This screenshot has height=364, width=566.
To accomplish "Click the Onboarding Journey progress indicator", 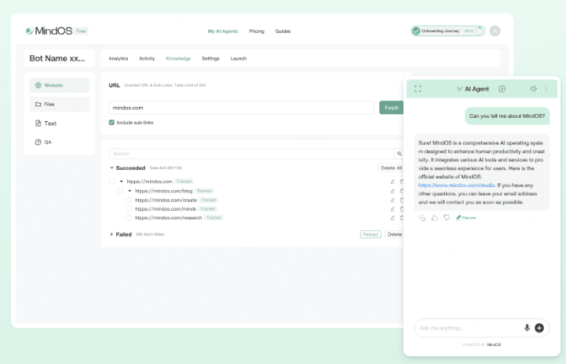I will click(447, 31).
